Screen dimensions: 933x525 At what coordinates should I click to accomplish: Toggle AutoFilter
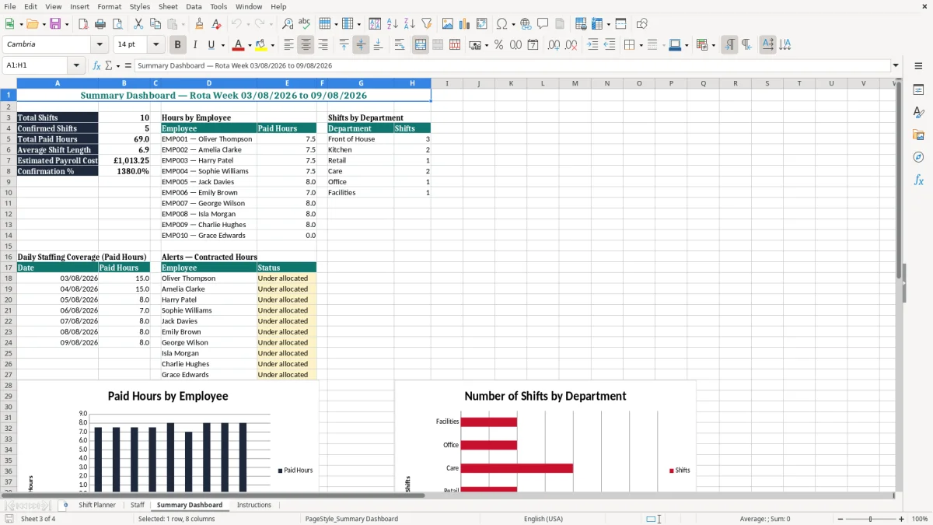point(426,24)
